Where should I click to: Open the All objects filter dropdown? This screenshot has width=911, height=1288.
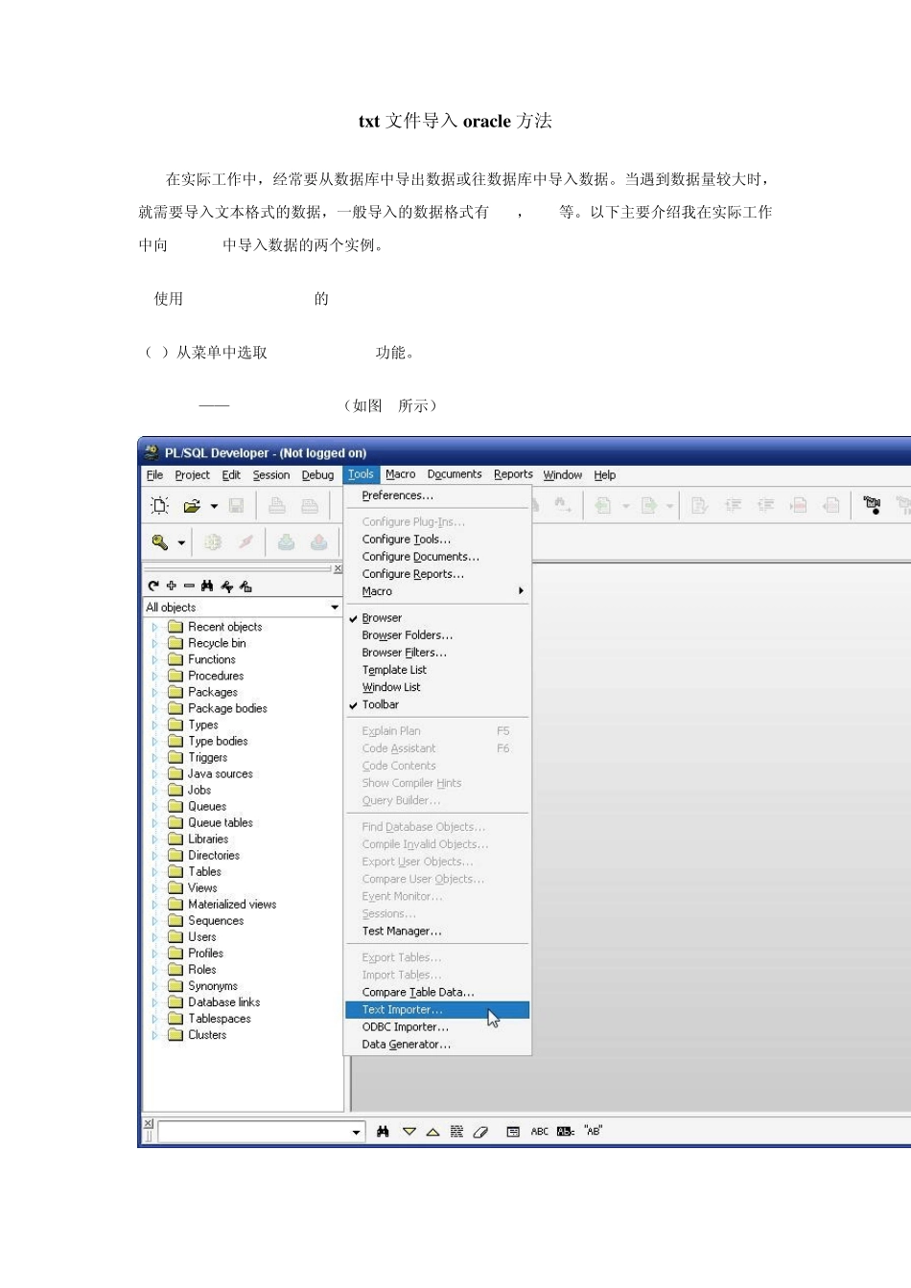point(335,608)
